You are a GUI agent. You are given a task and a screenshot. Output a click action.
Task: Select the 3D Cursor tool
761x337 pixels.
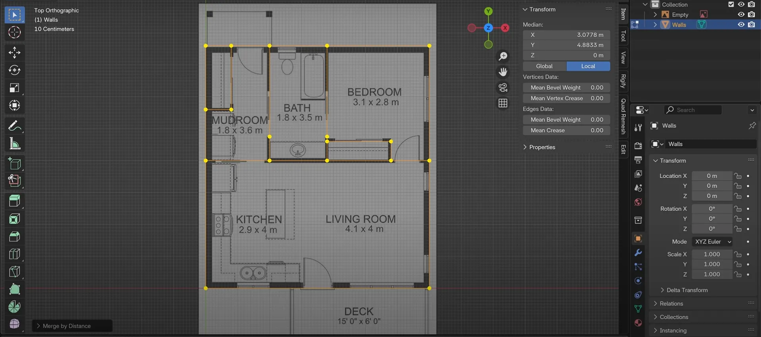point(15,32)
